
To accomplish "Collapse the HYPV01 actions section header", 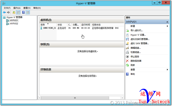I will click(x=167, y=22).
